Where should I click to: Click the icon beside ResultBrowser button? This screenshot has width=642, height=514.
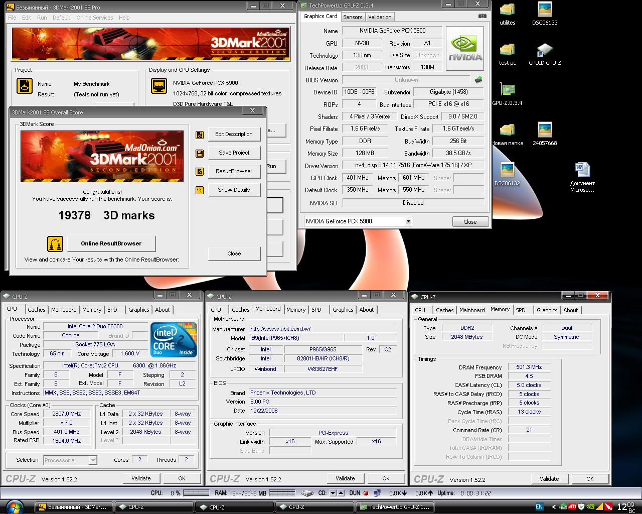click(x=200, y=172)
